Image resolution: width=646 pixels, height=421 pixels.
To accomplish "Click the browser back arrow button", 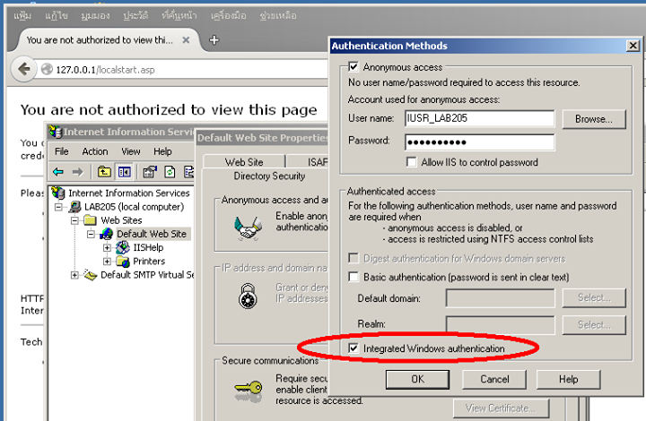I will (x=22, y=69).
